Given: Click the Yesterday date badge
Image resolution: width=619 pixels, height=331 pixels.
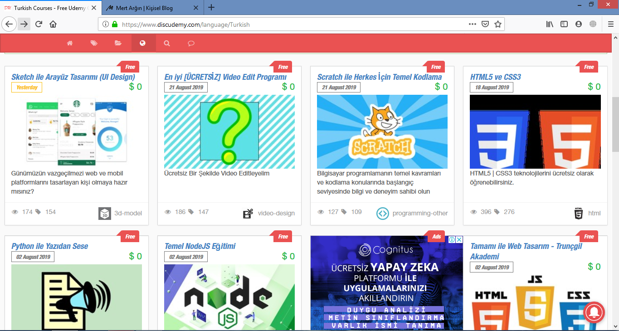Looking at the screenshot, I should click(27, 87).
